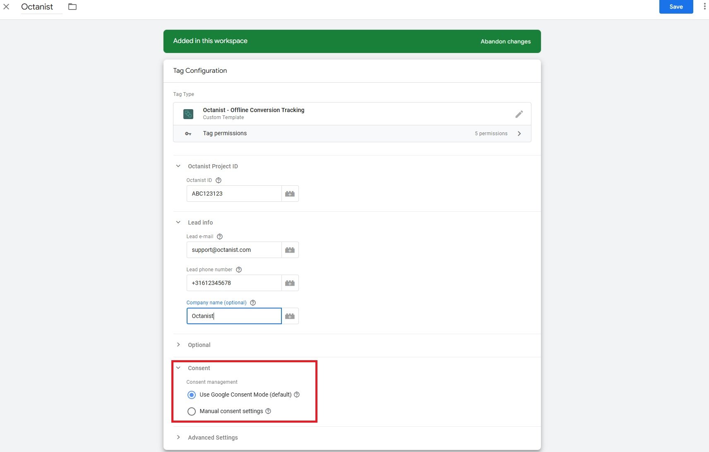This screenshot has width=709, height=452.
Task: Open the folder icon next to tag name
Action: pos(72,7)
